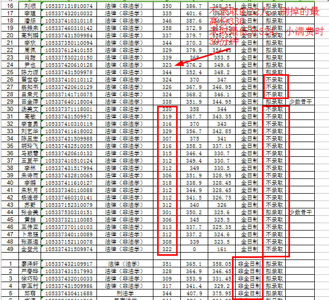Viewport: 329px width, 300px height.
Task: Select row number 24 in first column
Action: tap(10, 65)
